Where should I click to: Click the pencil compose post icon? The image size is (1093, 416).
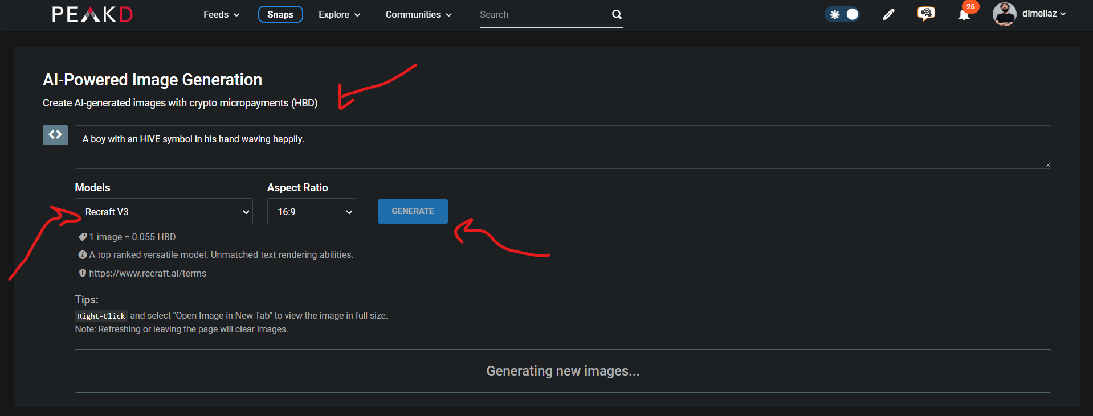pyautogui.click(x=888, y=14)
